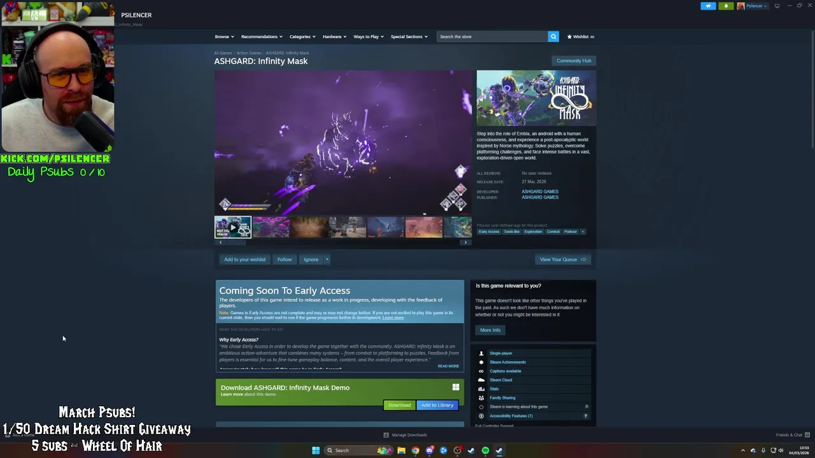
Task: Open File Explorer from the taskbar
Action: tap(401, 450)
